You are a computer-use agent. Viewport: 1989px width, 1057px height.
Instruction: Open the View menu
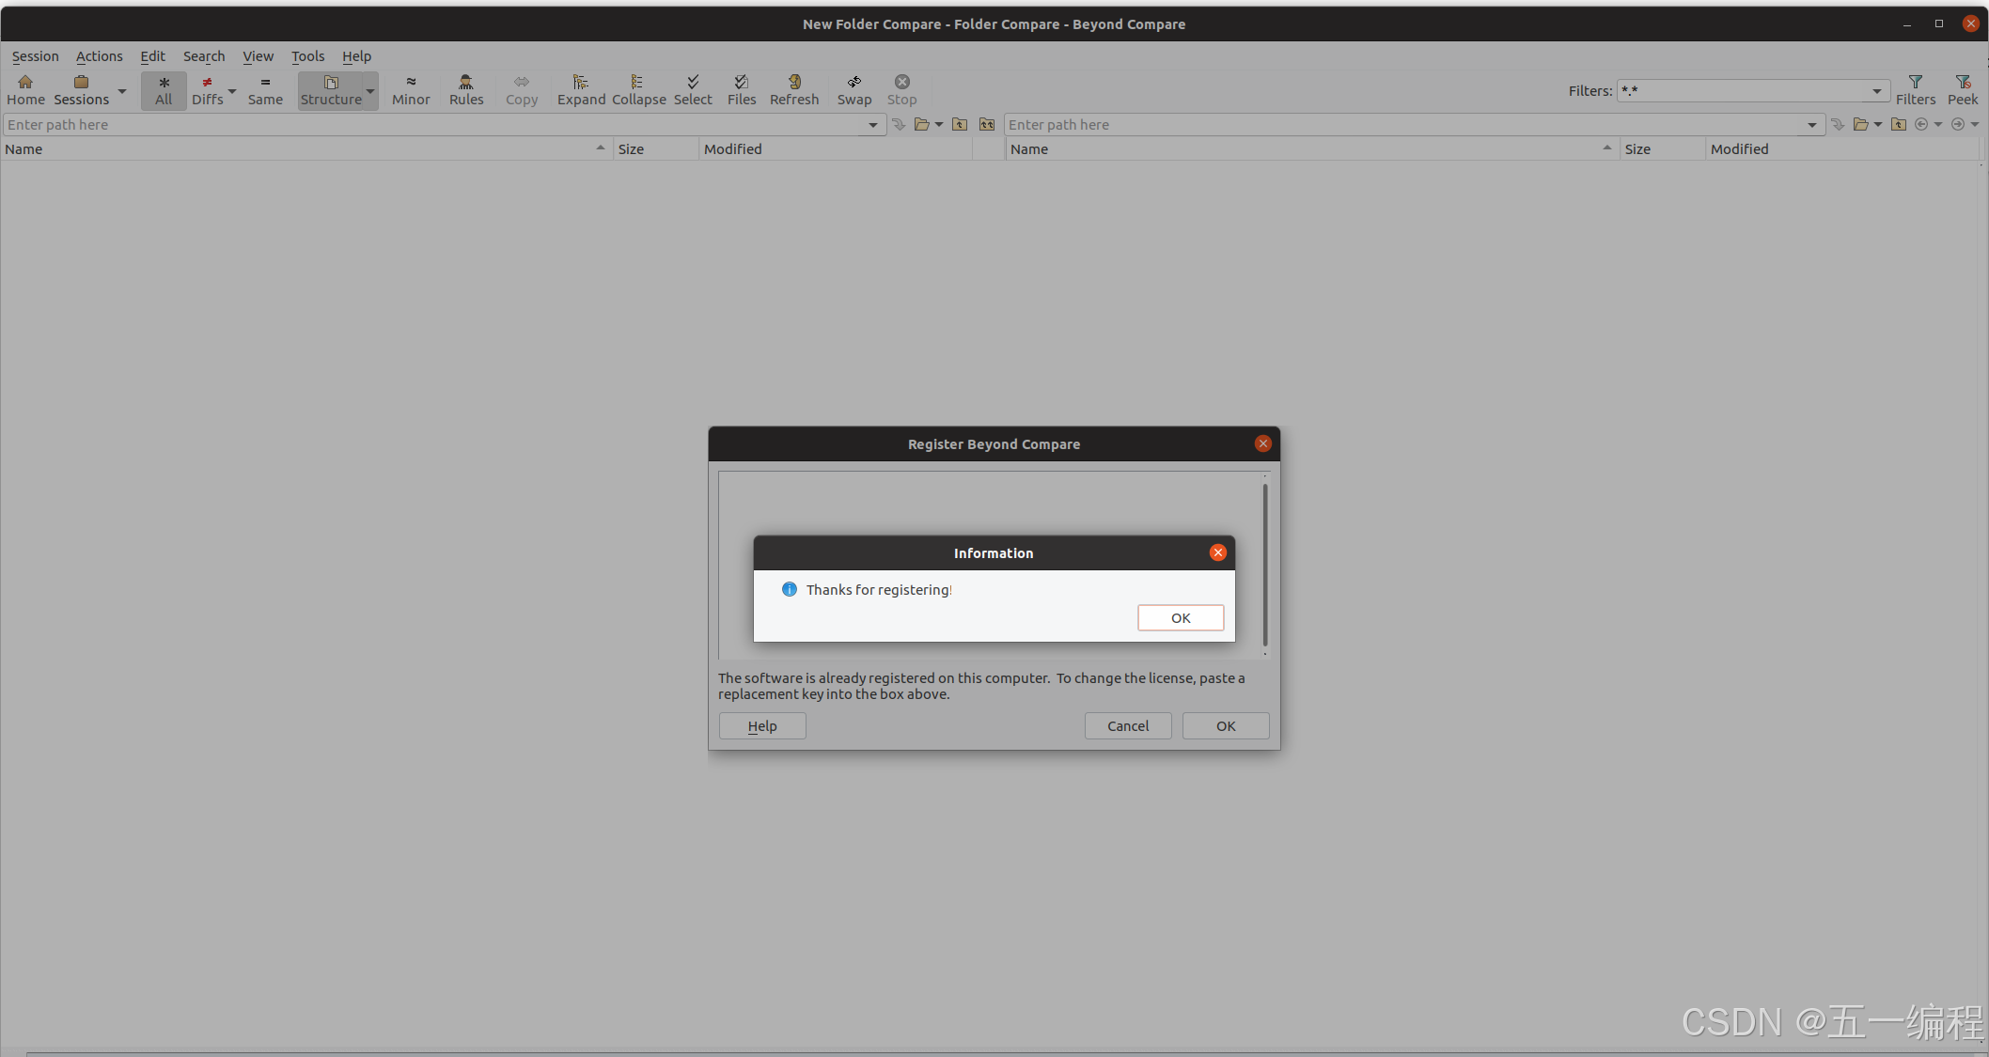point(258,56)
